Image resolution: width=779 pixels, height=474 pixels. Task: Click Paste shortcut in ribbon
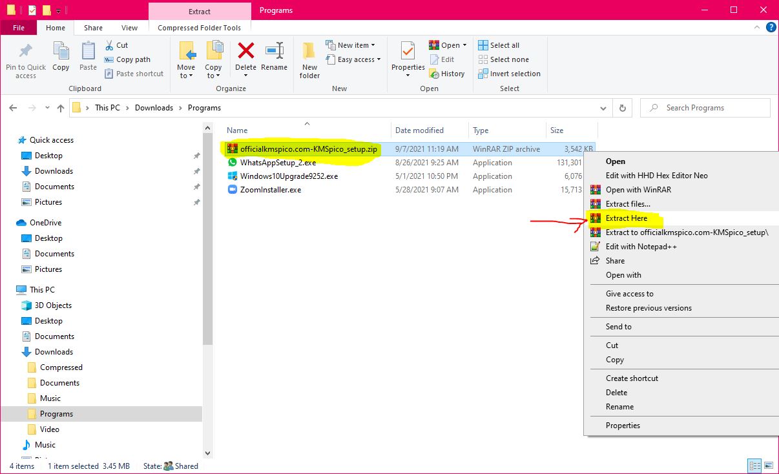click(x=134, y=74)
